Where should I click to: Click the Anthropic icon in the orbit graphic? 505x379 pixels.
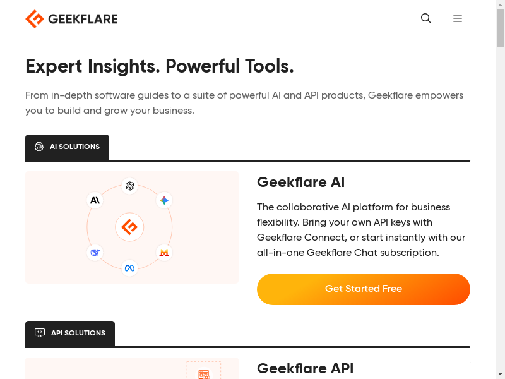(95, 200)
